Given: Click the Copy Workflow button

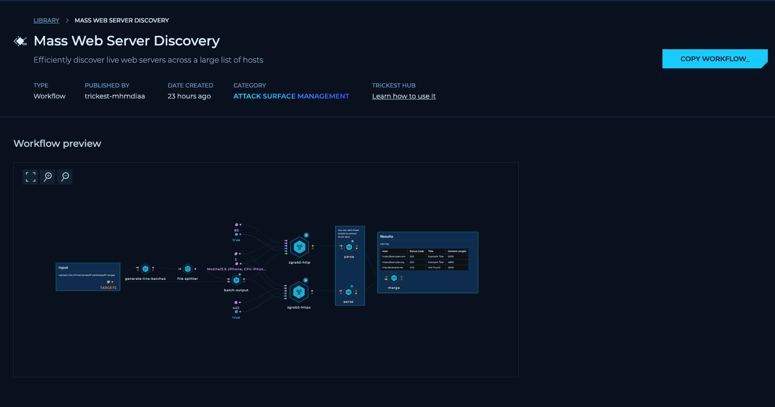Looking at the screenshot, I should pos(715,59).
